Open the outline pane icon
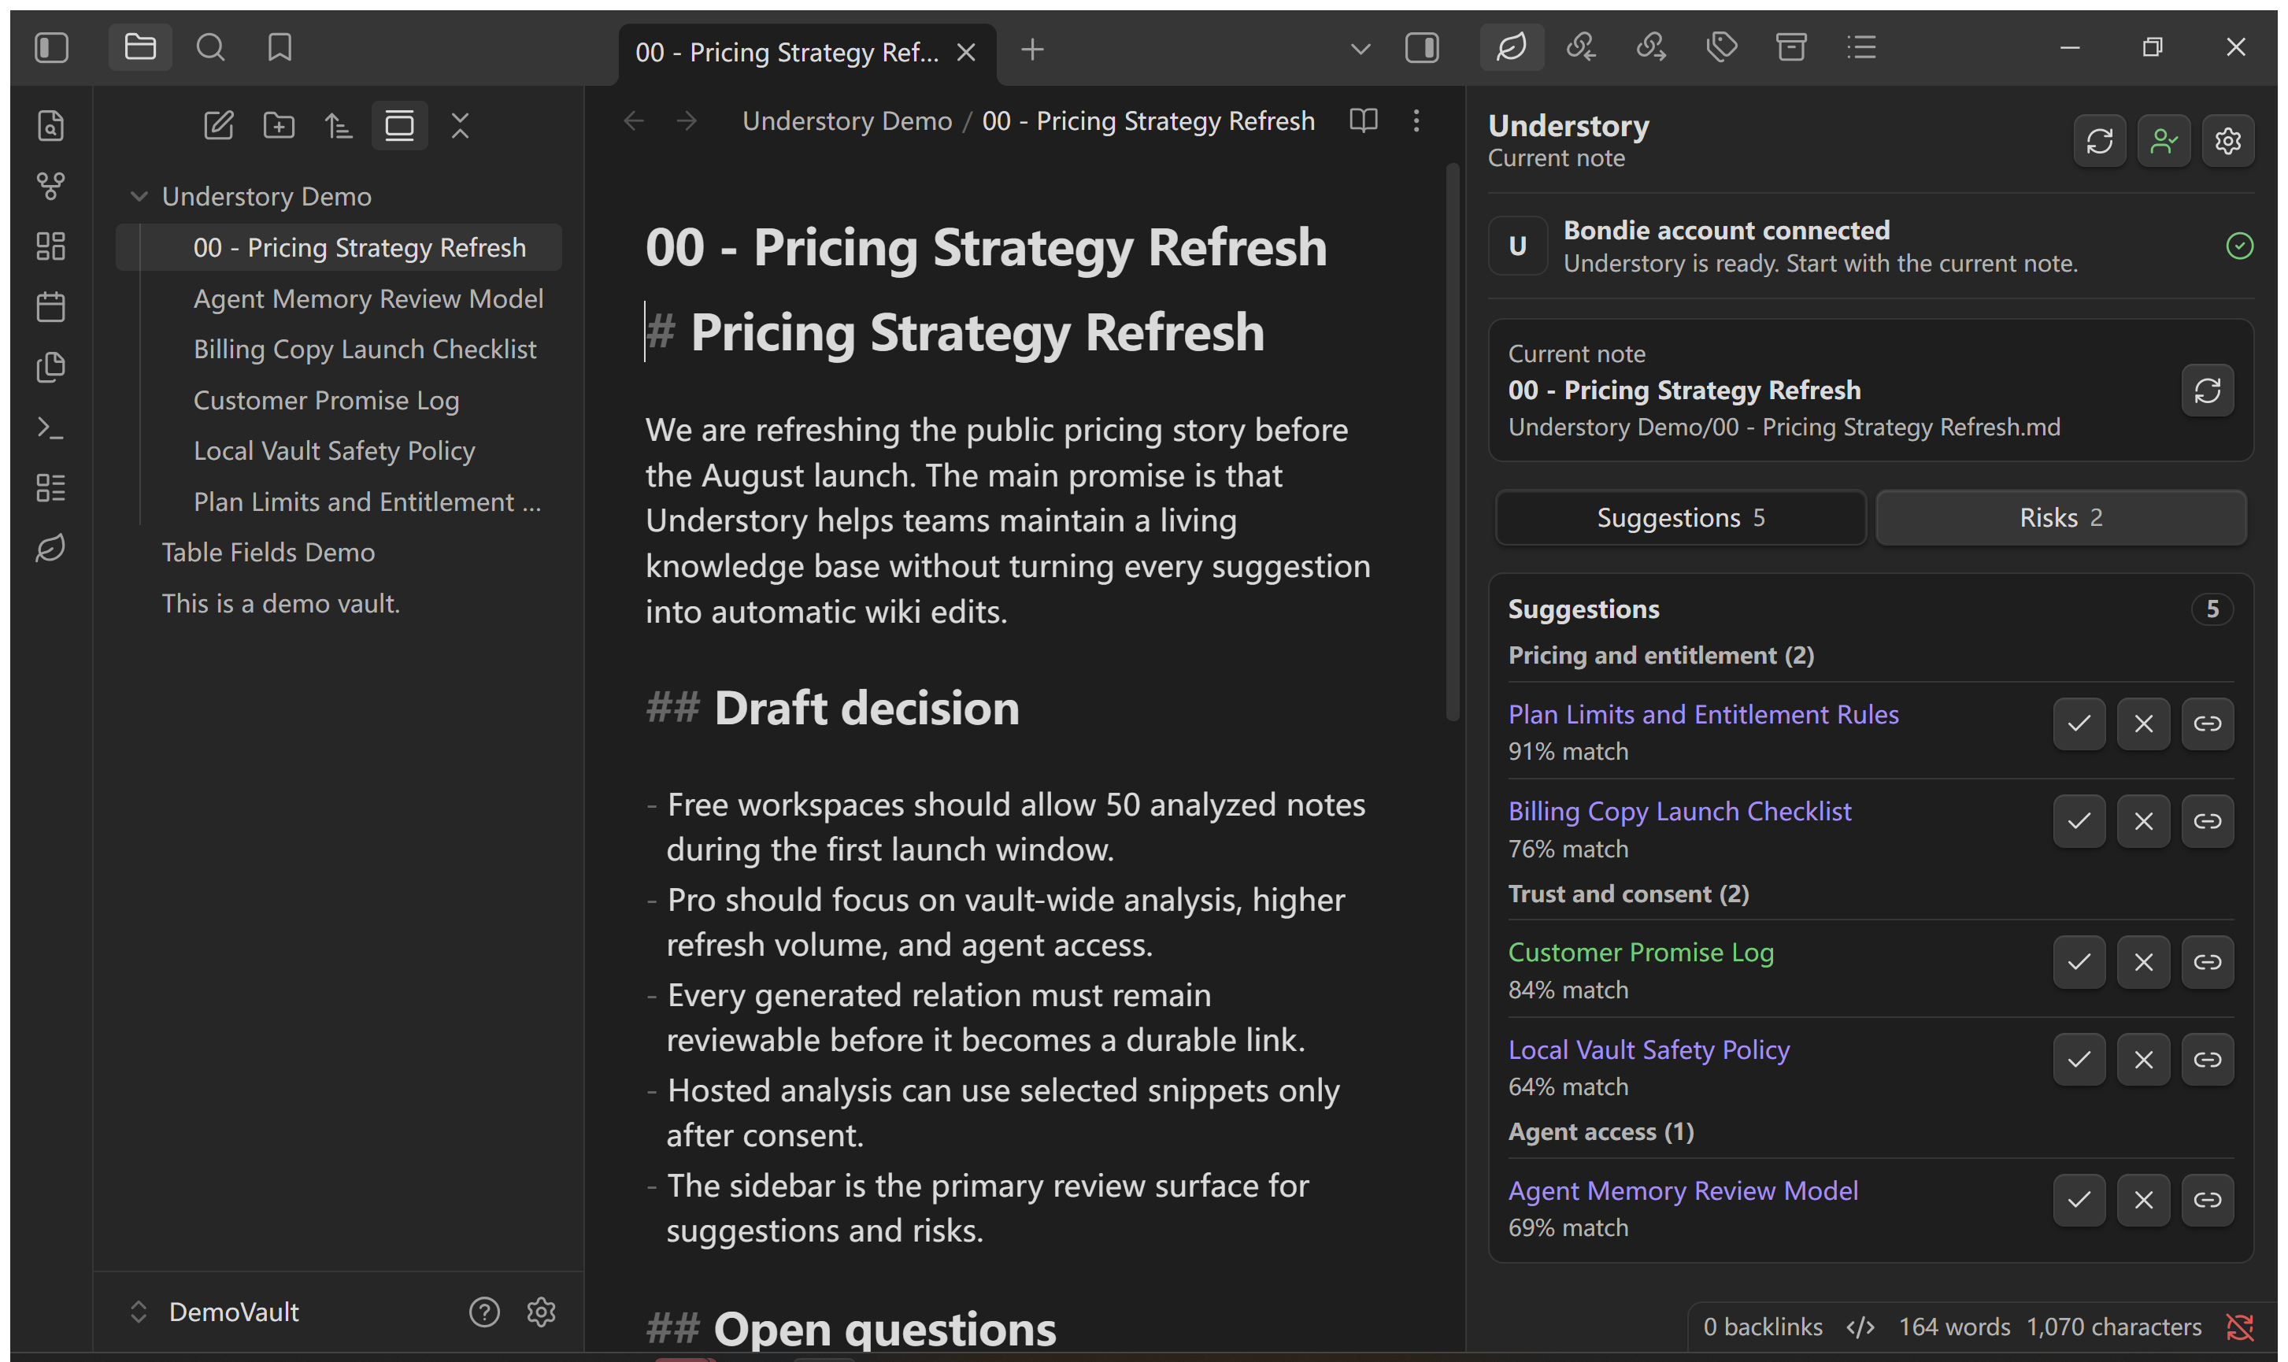The height and width of the screenshot is (1362, 2288). pyautogui.click(x=1860, y=46)
